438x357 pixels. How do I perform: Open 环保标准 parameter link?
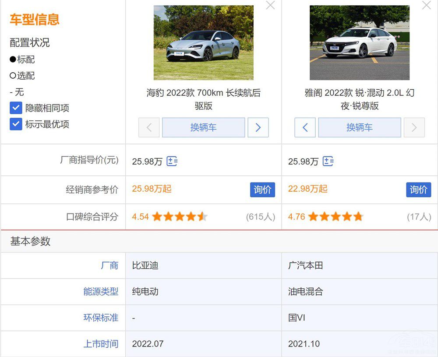101,318
